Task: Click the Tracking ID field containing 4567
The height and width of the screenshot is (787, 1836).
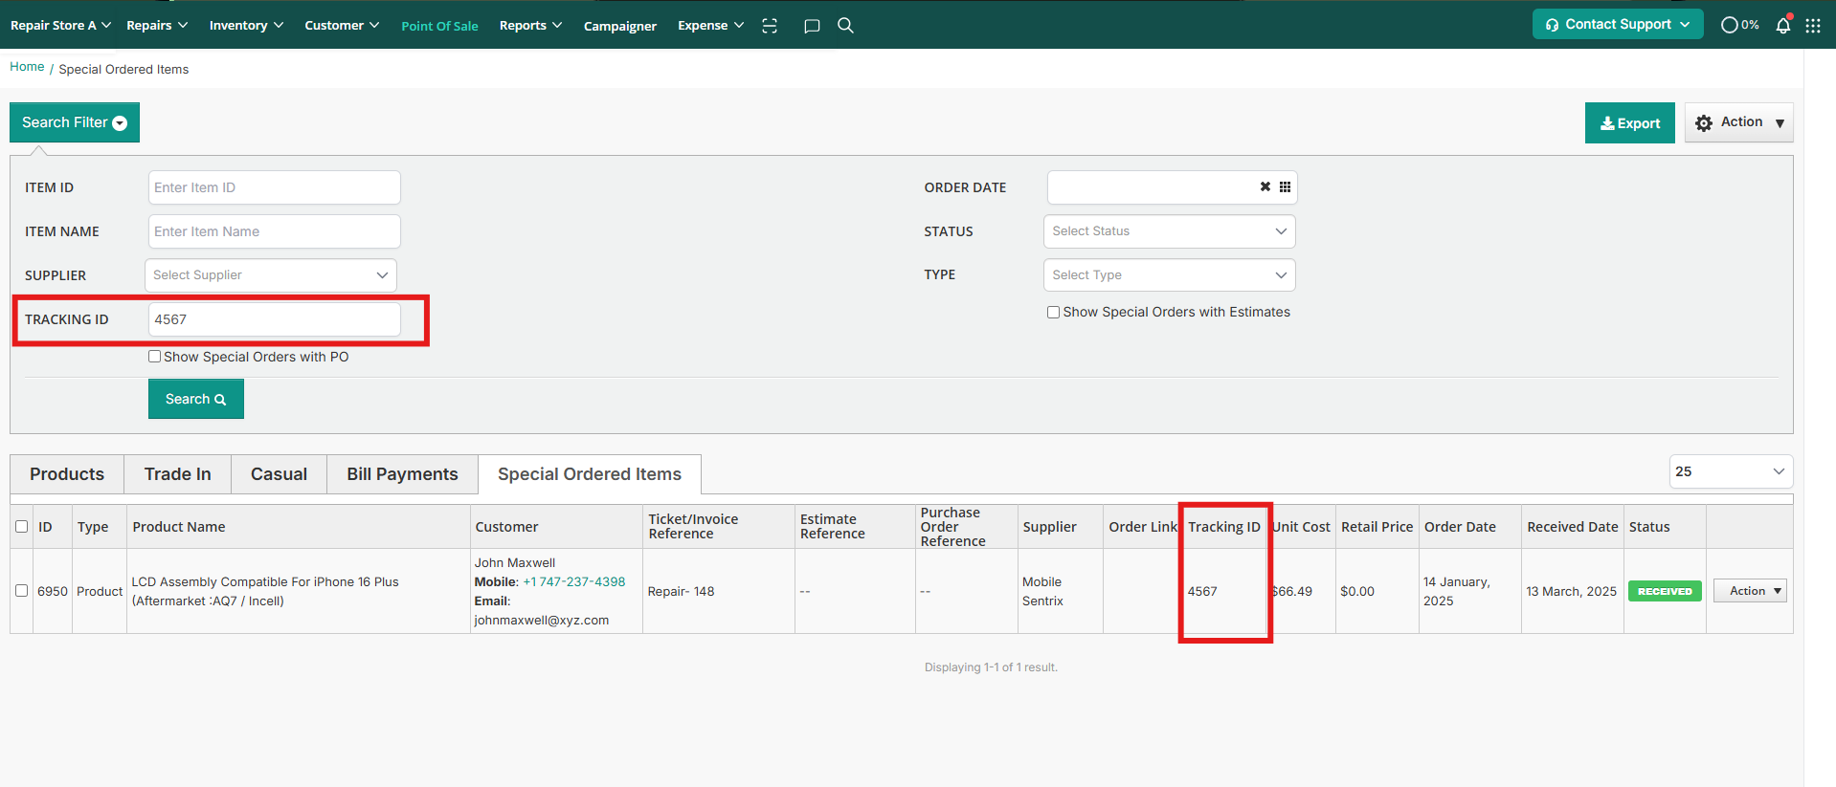Action: (x=274, y=319)
